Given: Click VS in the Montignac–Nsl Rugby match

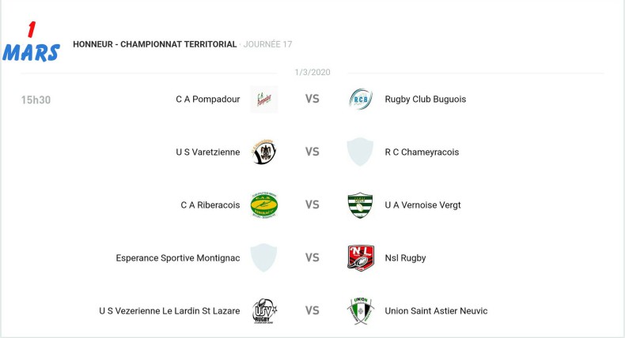Looking at the screenshot, I should [x=312, y=257].
